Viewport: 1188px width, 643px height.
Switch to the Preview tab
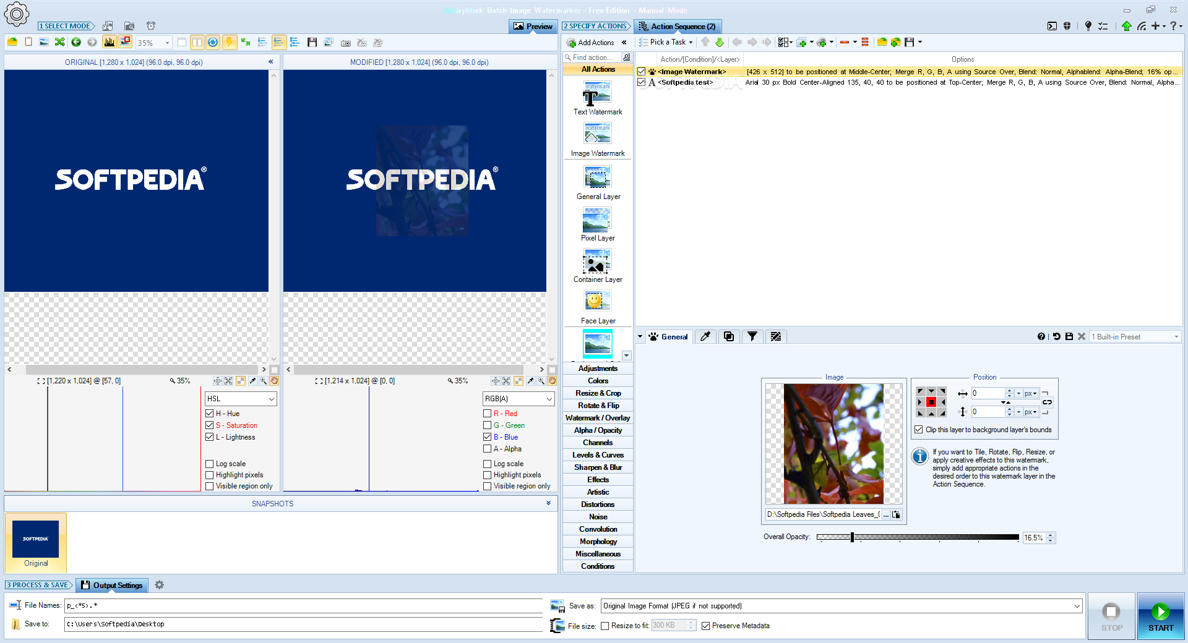coord(533,27)
